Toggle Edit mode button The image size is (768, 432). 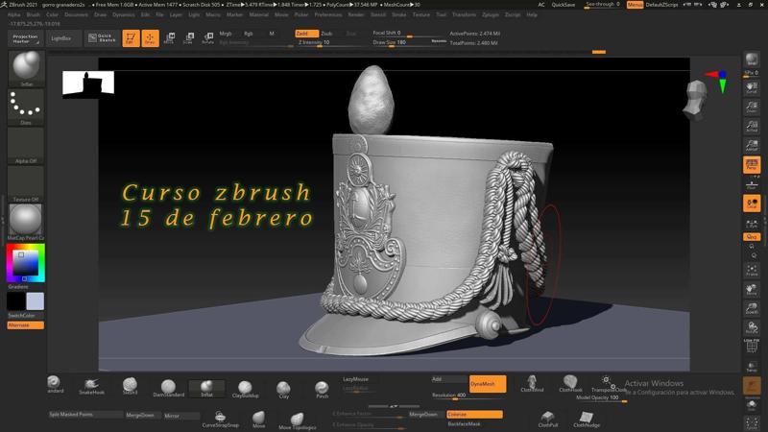coord(131,37)
